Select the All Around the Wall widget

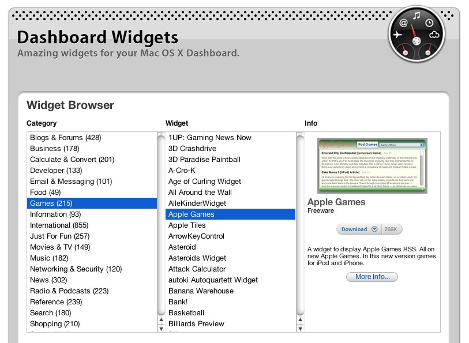[x=230, y=193]
